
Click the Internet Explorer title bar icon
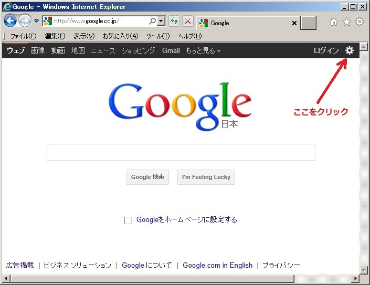pyautogui.click(x=7, y=7)
